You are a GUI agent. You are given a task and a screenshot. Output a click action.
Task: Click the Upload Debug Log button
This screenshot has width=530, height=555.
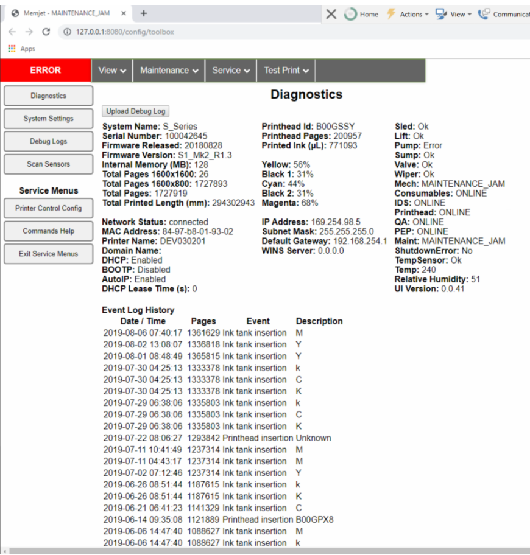tap(136, 111)
